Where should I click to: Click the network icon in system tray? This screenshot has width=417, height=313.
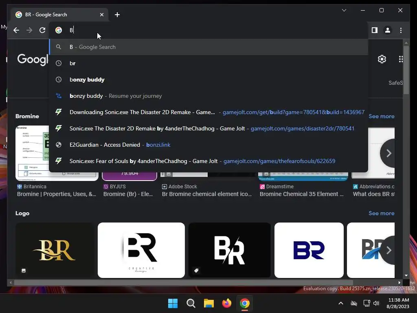[x=367, y=303]
